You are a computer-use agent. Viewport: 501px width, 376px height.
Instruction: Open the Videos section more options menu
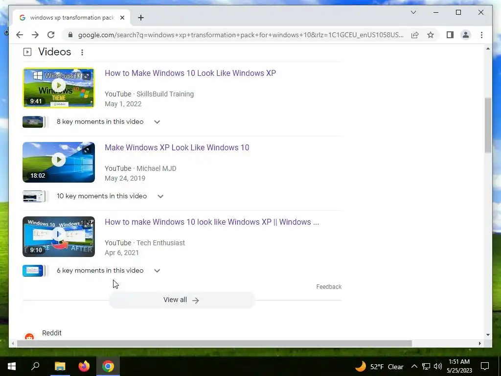pos(82,52)
